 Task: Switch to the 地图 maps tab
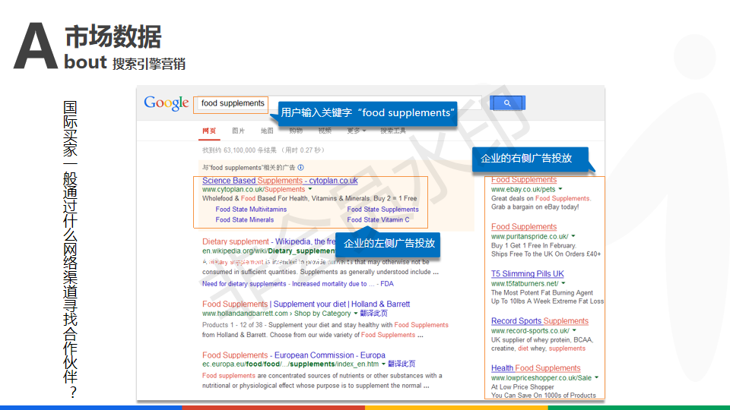click(x=267, y=131)
